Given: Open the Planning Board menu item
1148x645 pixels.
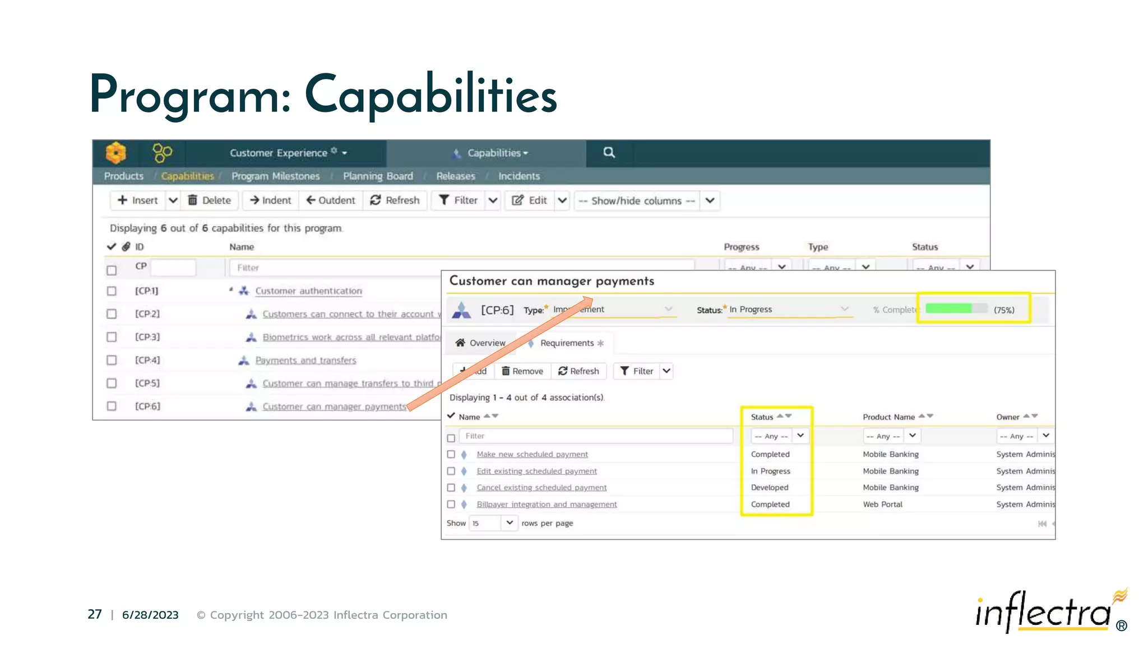Looking at the screenshot, I should coord(378,176).
